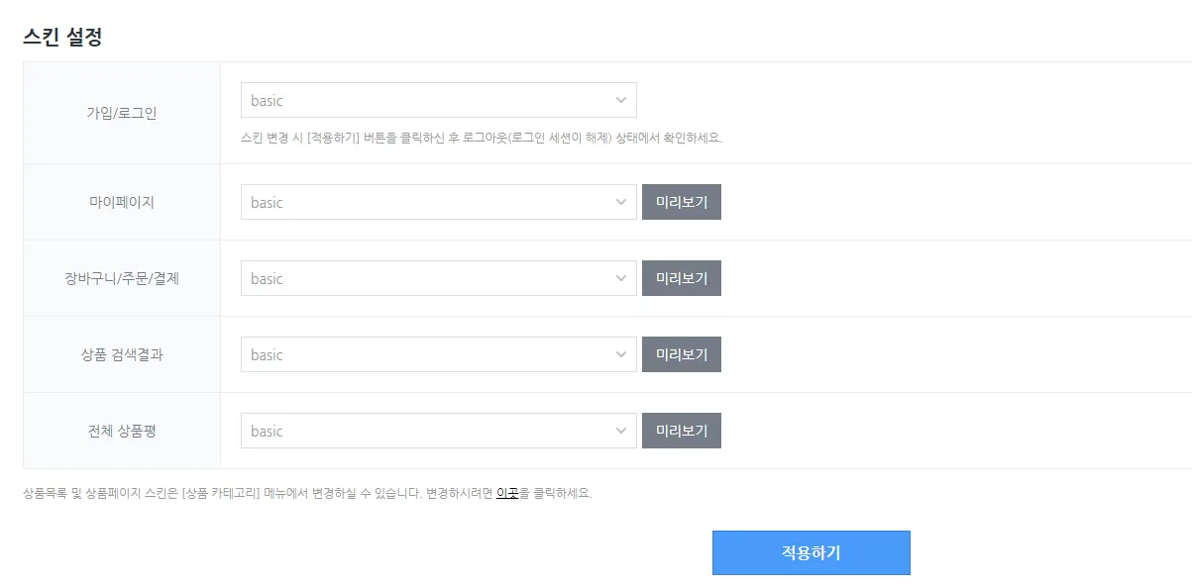Image resolution: width=1192 pixels, height=586 pixels.
Task: Expand the 장바구니/주문/결제 skin dropdown
Action: [438, 278]
